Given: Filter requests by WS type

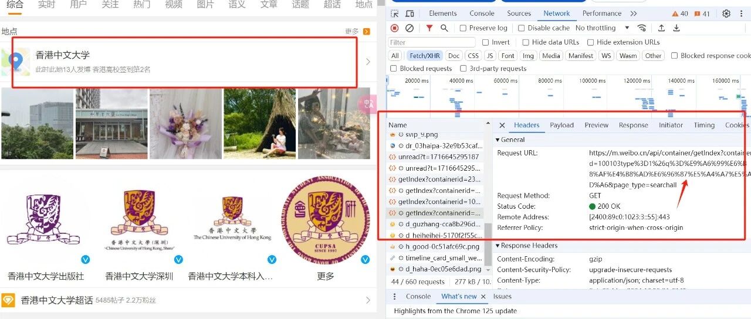Looking at the screenshot, I should pyautogui.click(x=606, y=56).
